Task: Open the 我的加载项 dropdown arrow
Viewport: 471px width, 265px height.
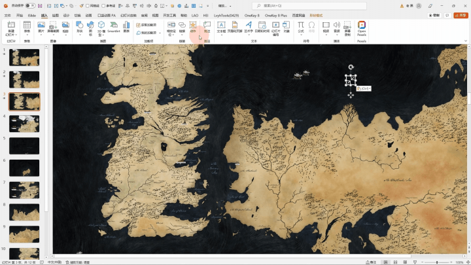Action: (x=159, y=33)
